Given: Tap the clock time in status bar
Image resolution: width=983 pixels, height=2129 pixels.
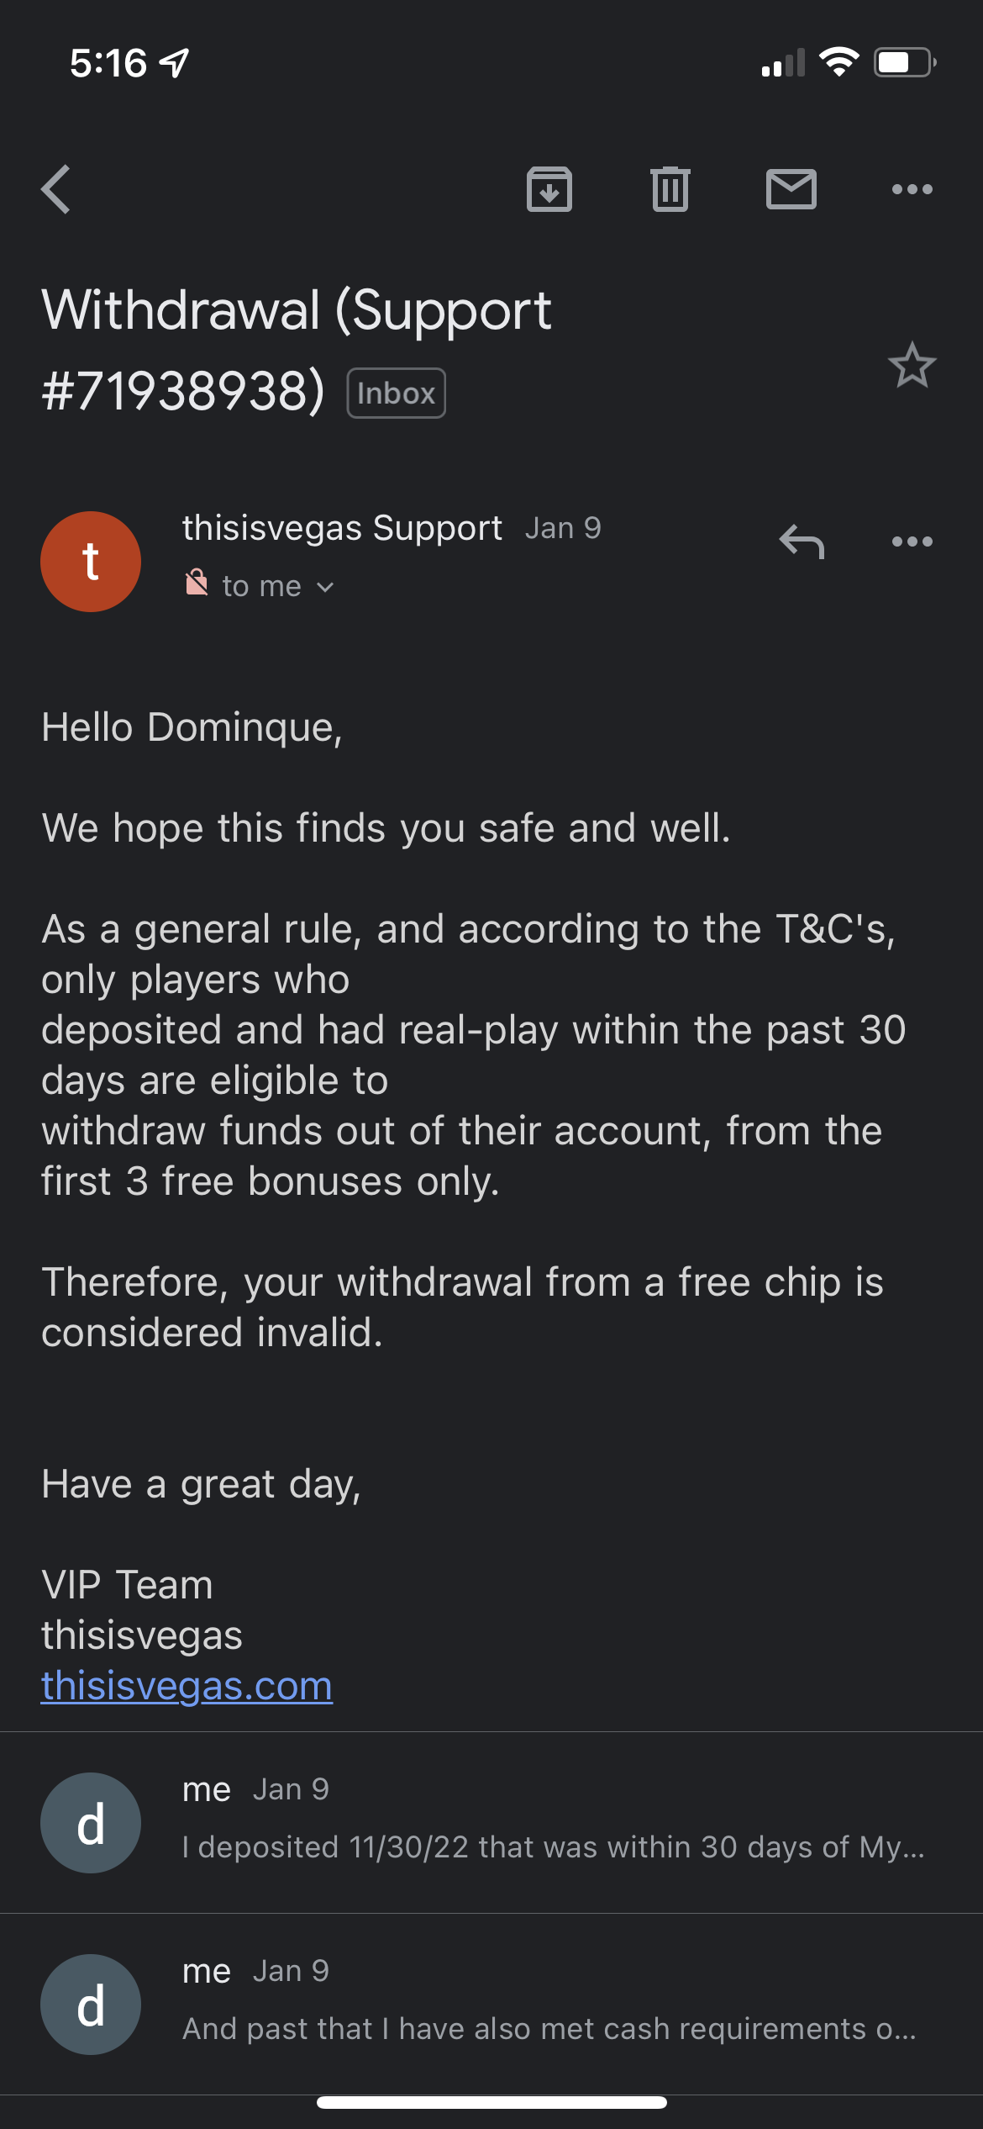Looking at the screenshot, I should [x=108, y=63].
